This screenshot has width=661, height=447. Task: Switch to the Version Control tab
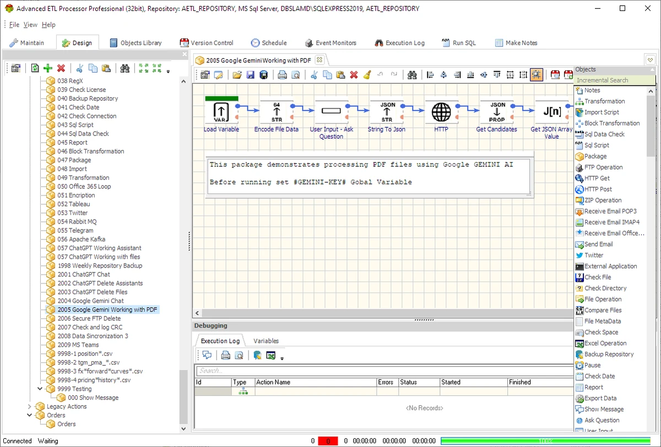tap(207, 43)
